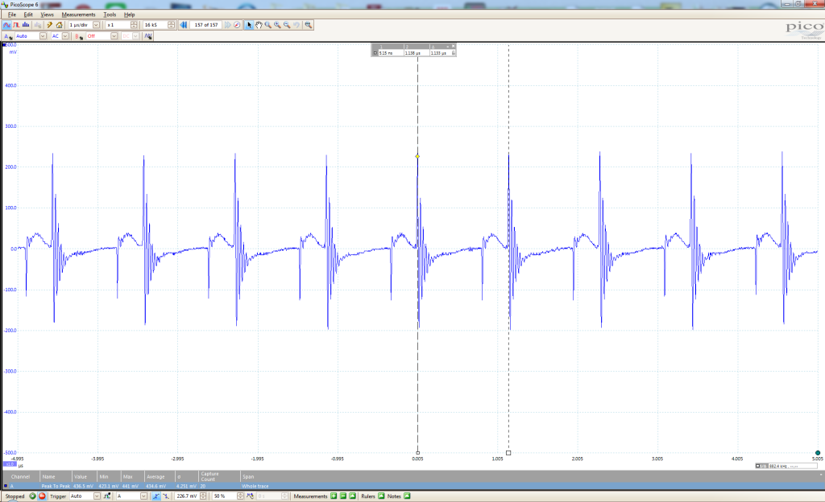
Task: Adjust trigger threshold 226.7 mV spinner
Action: [x=203, y=496]
